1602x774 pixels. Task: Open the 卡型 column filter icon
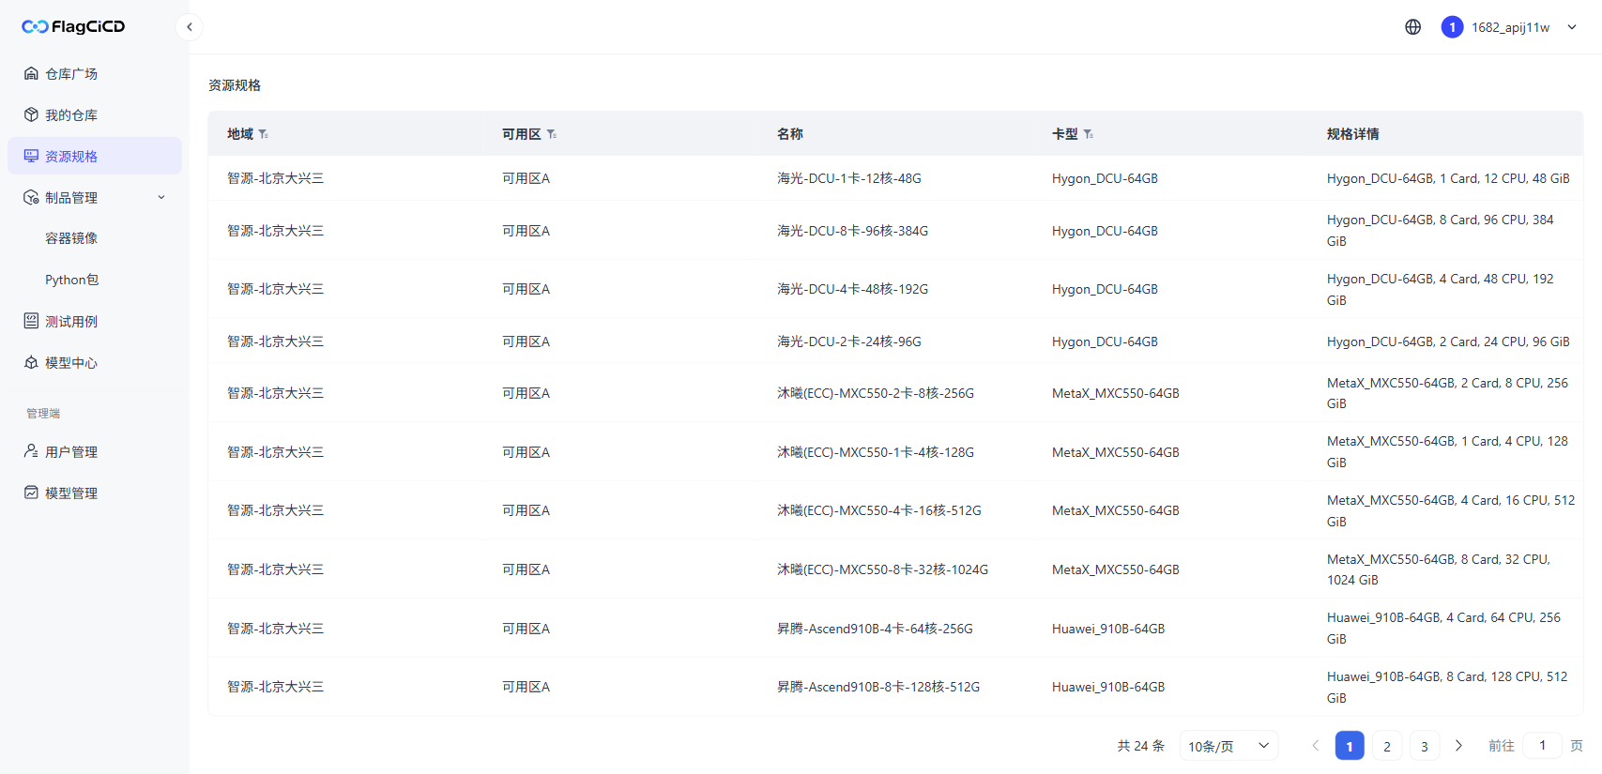[x=1089, y=134]
